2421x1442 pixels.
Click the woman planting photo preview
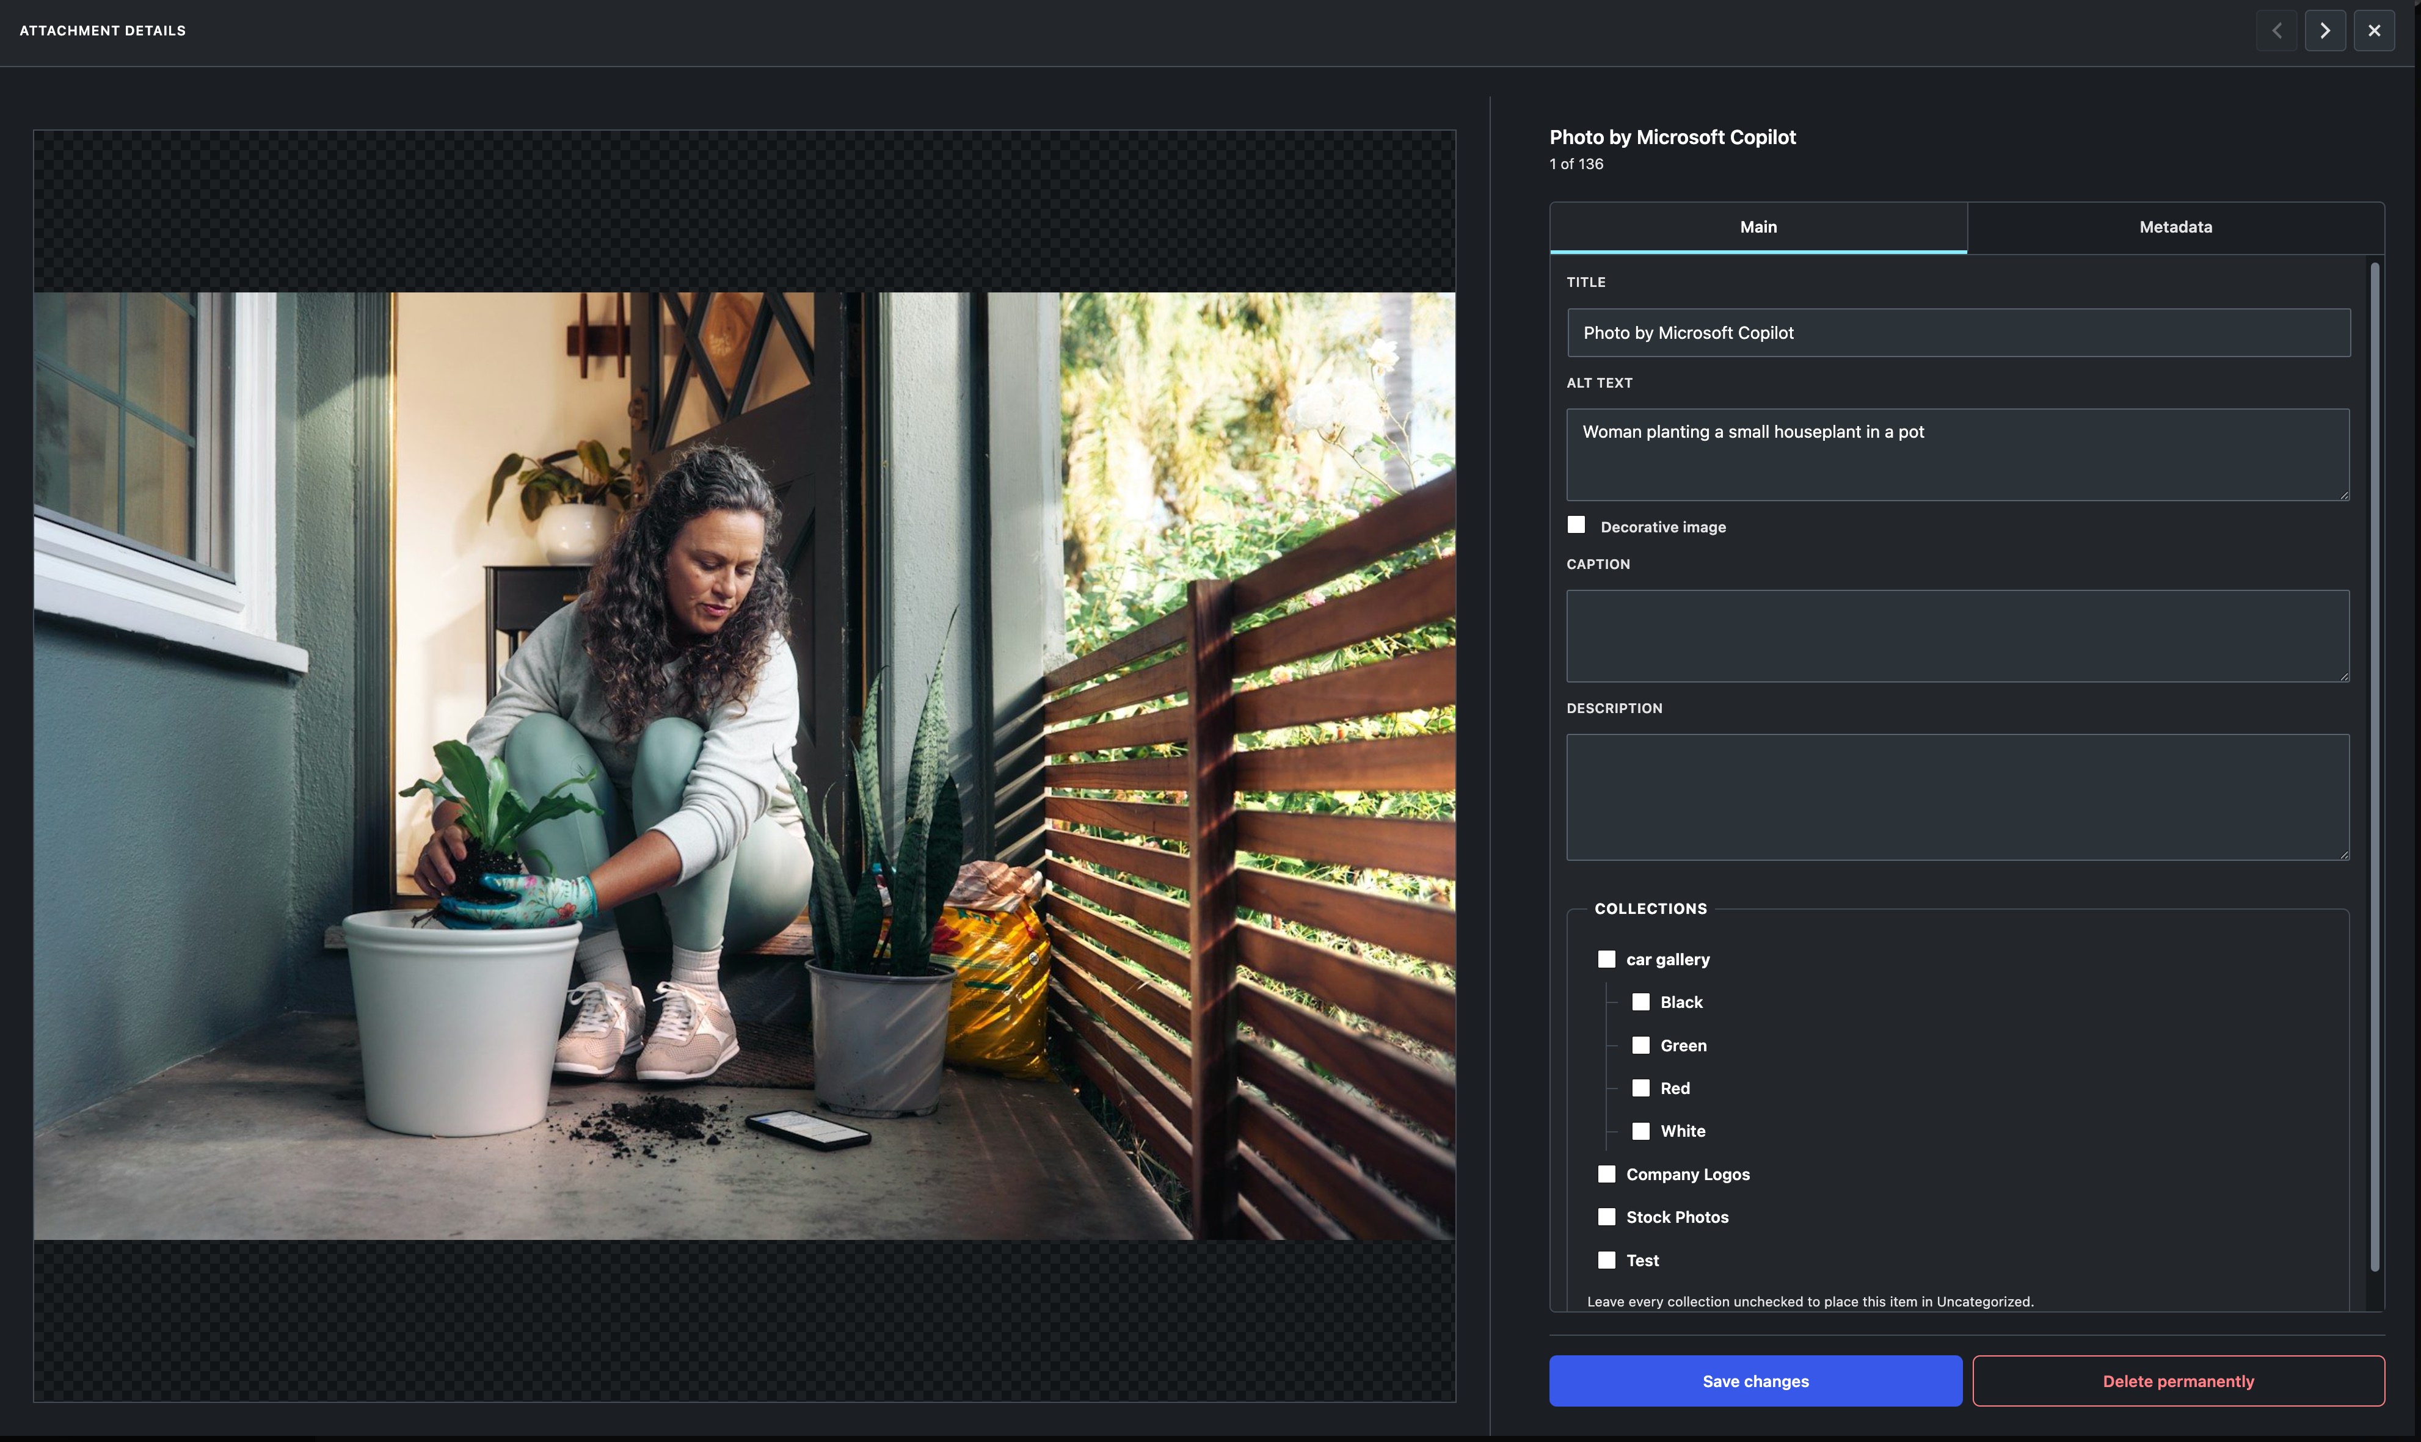coord(745,766)
